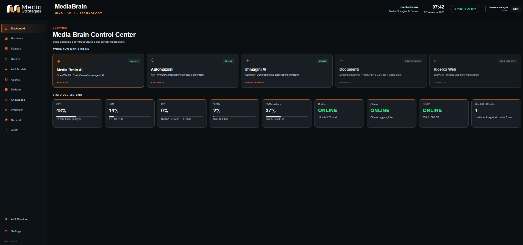Click the RAM usage progress bar

click(x=130, y=117)
